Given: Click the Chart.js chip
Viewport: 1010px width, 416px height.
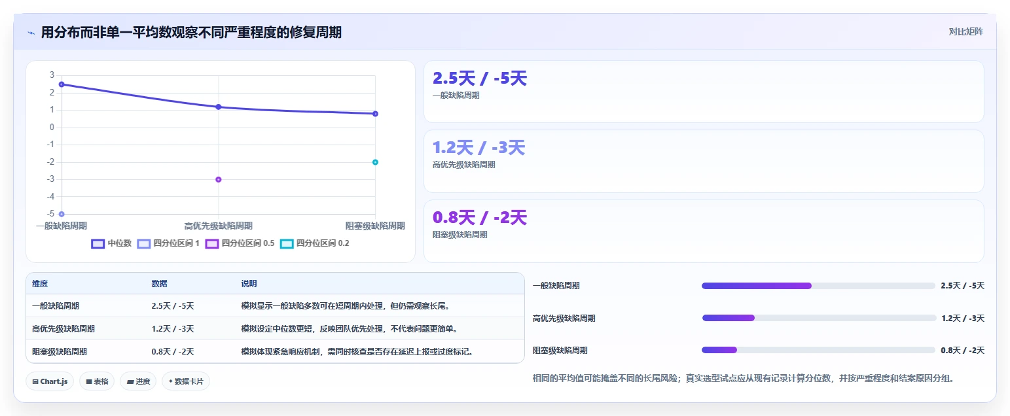Looking at the screenshot, I should (50, 381).
